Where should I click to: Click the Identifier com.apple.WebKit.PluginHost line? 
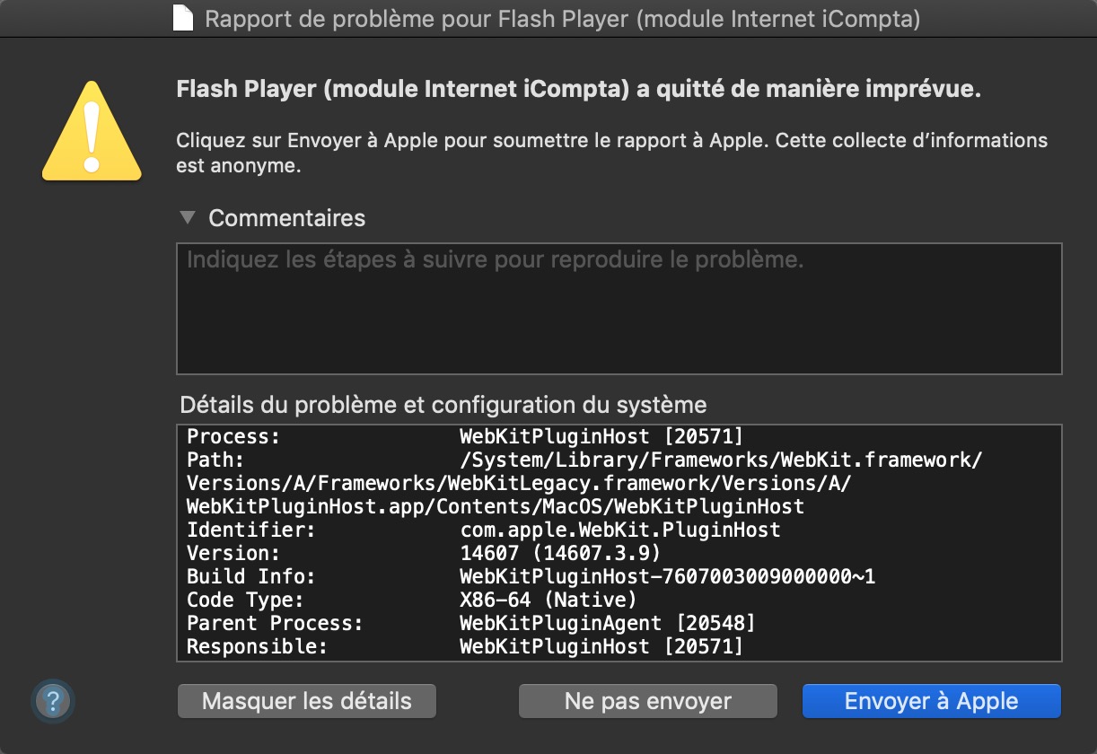pos(484,530)
